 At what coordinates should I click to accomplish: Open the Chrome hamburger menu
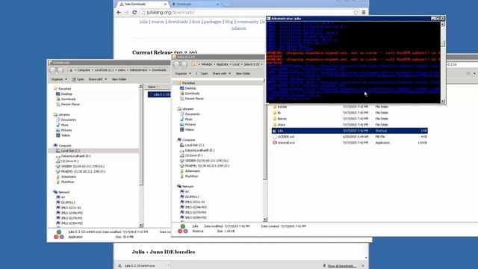pos(364,13)
